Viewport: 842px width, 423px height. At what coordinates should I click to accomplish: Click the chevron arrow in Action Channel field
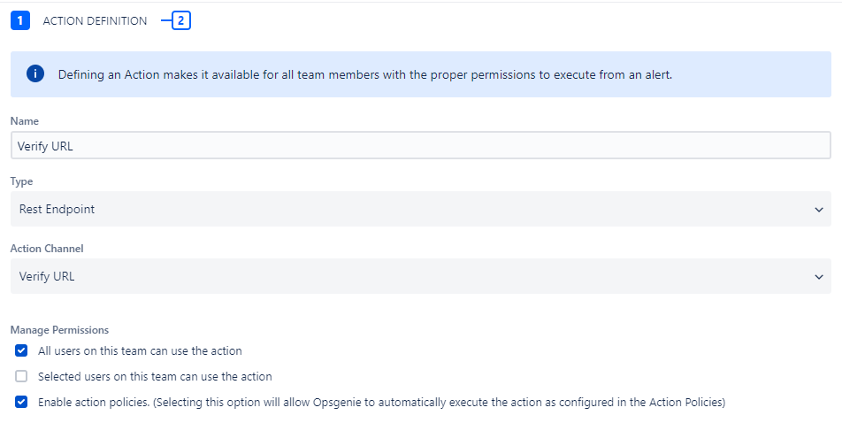(x=817, y=277)
